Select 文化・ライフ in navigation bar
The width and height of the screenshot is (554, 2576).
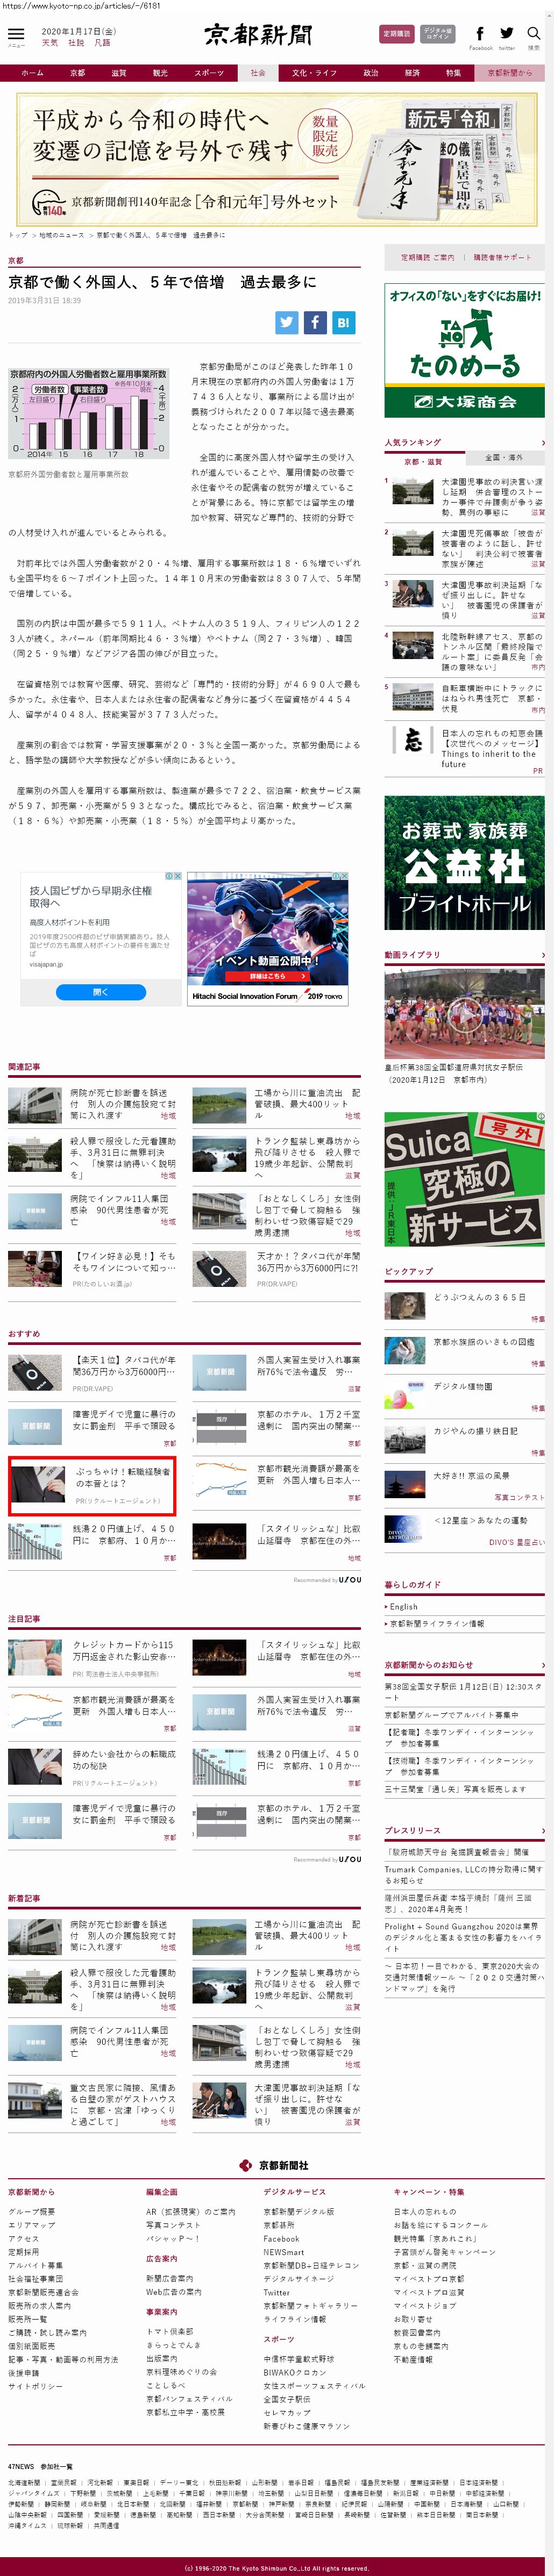tap(314, 73)
